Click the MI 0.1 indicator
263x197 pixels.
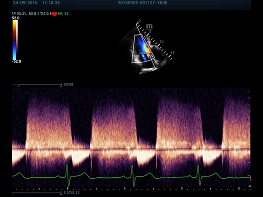pos(34,14)
